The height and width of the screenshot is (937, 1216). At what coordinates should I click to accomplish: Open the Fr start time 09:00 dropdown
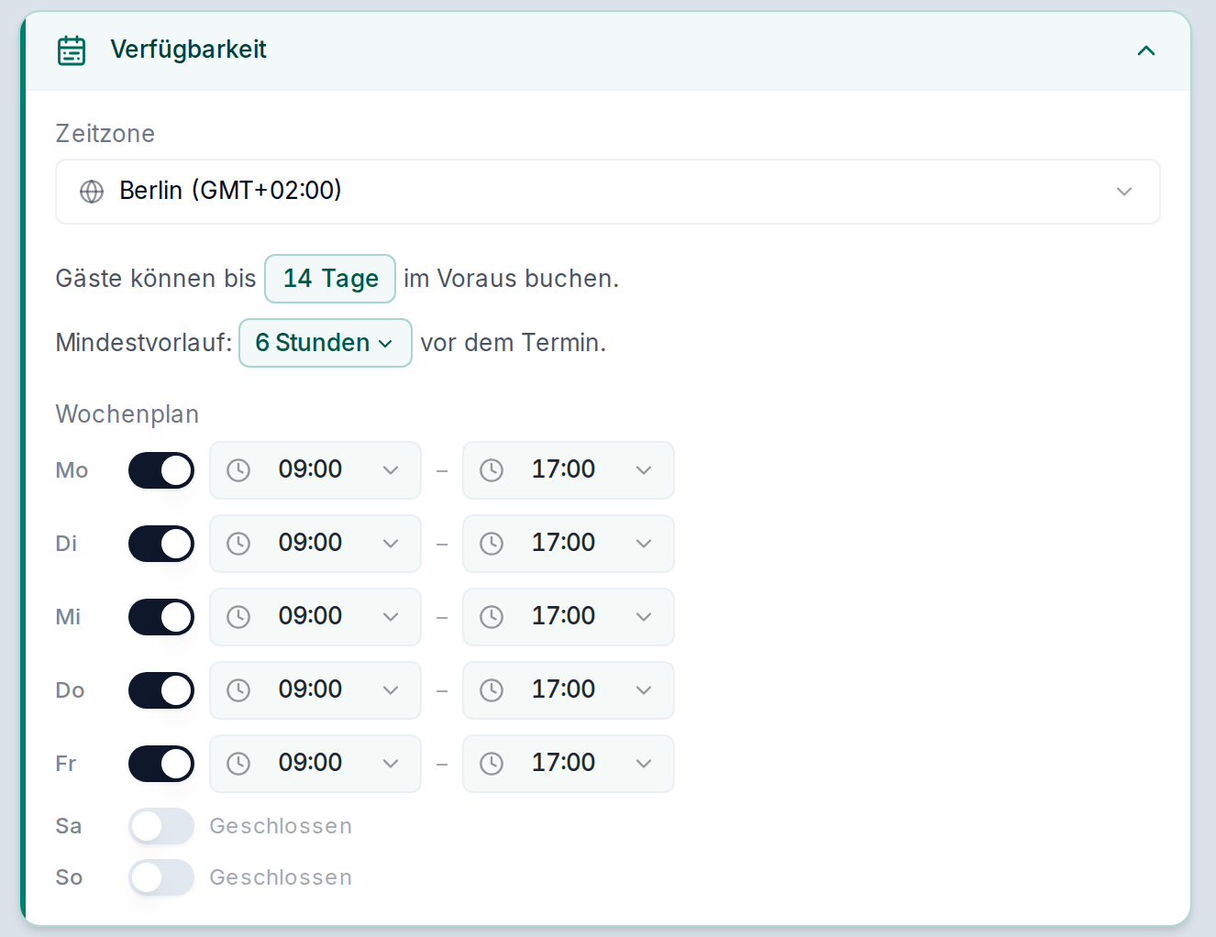[315, 764]
